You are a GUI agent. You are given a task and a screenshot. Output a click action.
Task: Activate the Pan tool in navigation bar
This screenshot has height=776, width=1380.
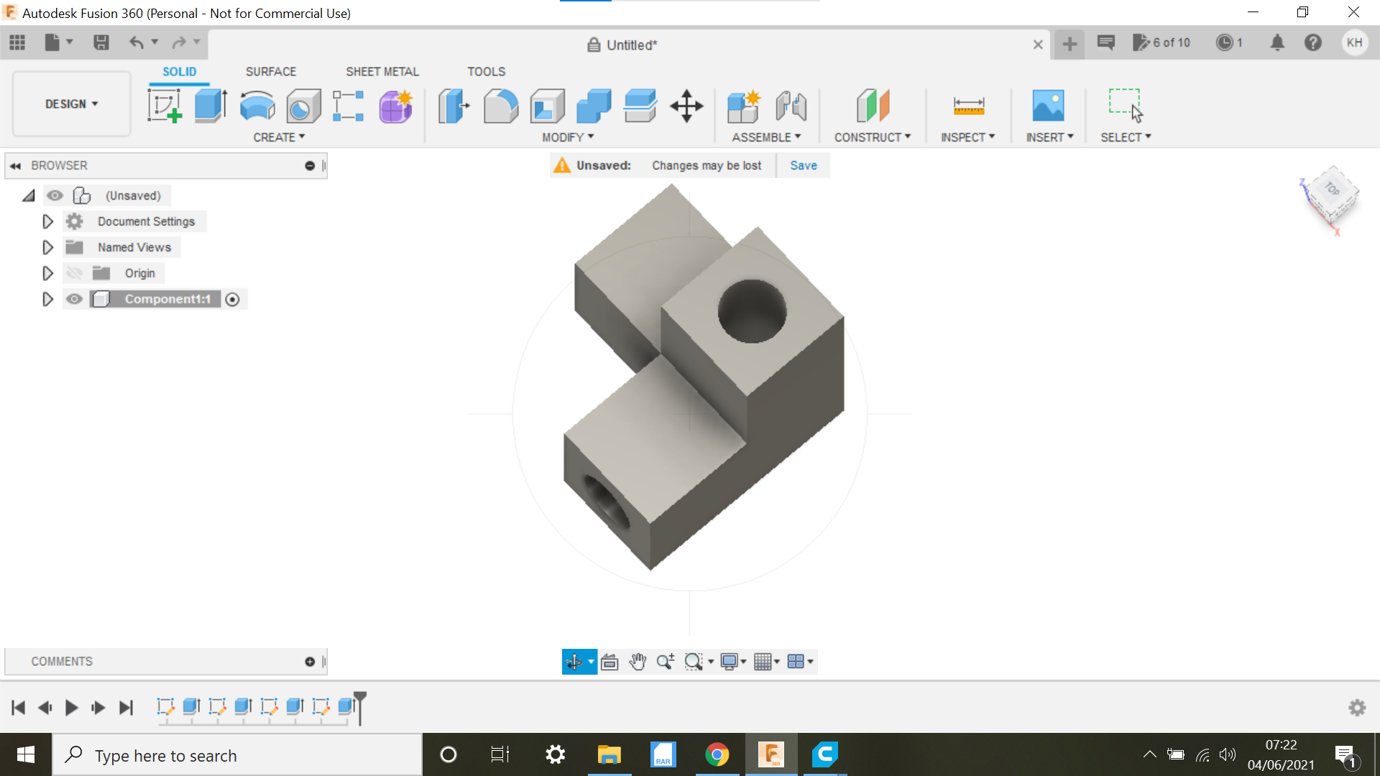coord(638,661)
